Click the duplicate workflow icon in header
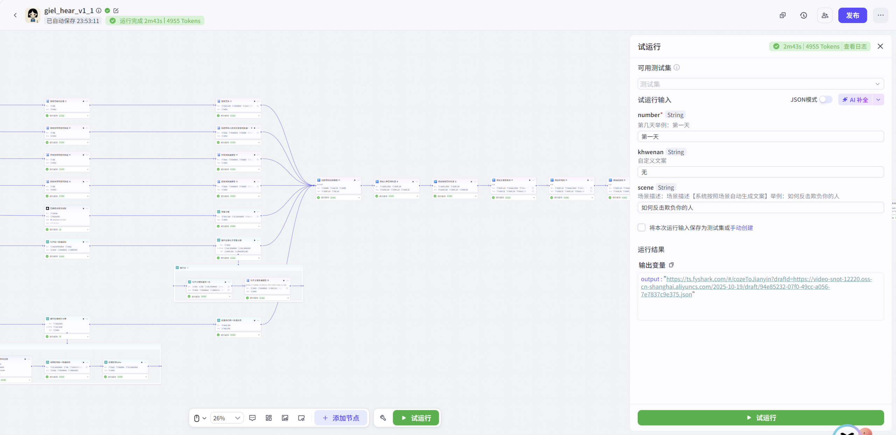This screenshot has width=896, height=435. click(x=783, y=15)
